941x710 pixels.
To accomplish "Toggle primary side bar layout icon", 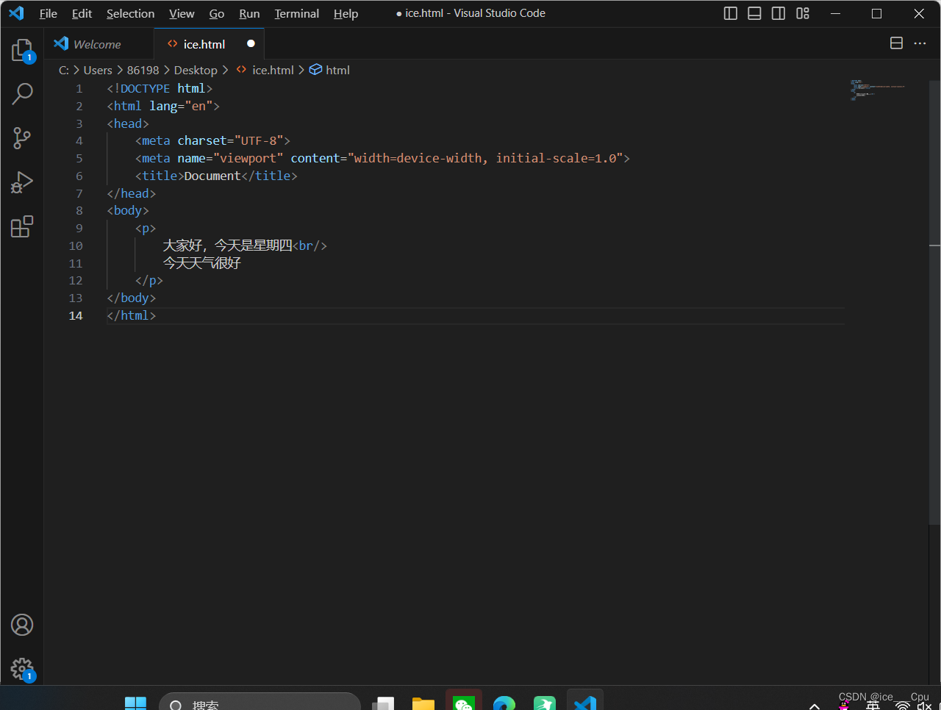I will pyautogui.click(x=731, y=13).
